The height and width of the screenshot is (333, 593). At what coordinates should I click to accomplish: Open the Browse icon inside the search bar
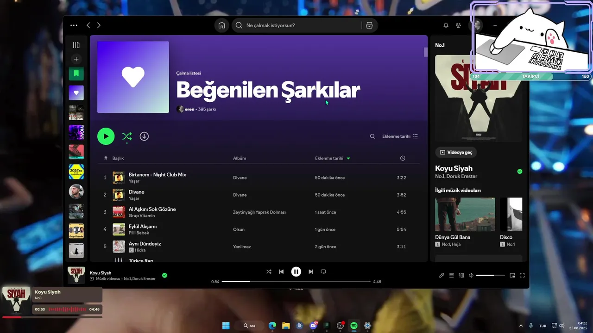(369, 25)
